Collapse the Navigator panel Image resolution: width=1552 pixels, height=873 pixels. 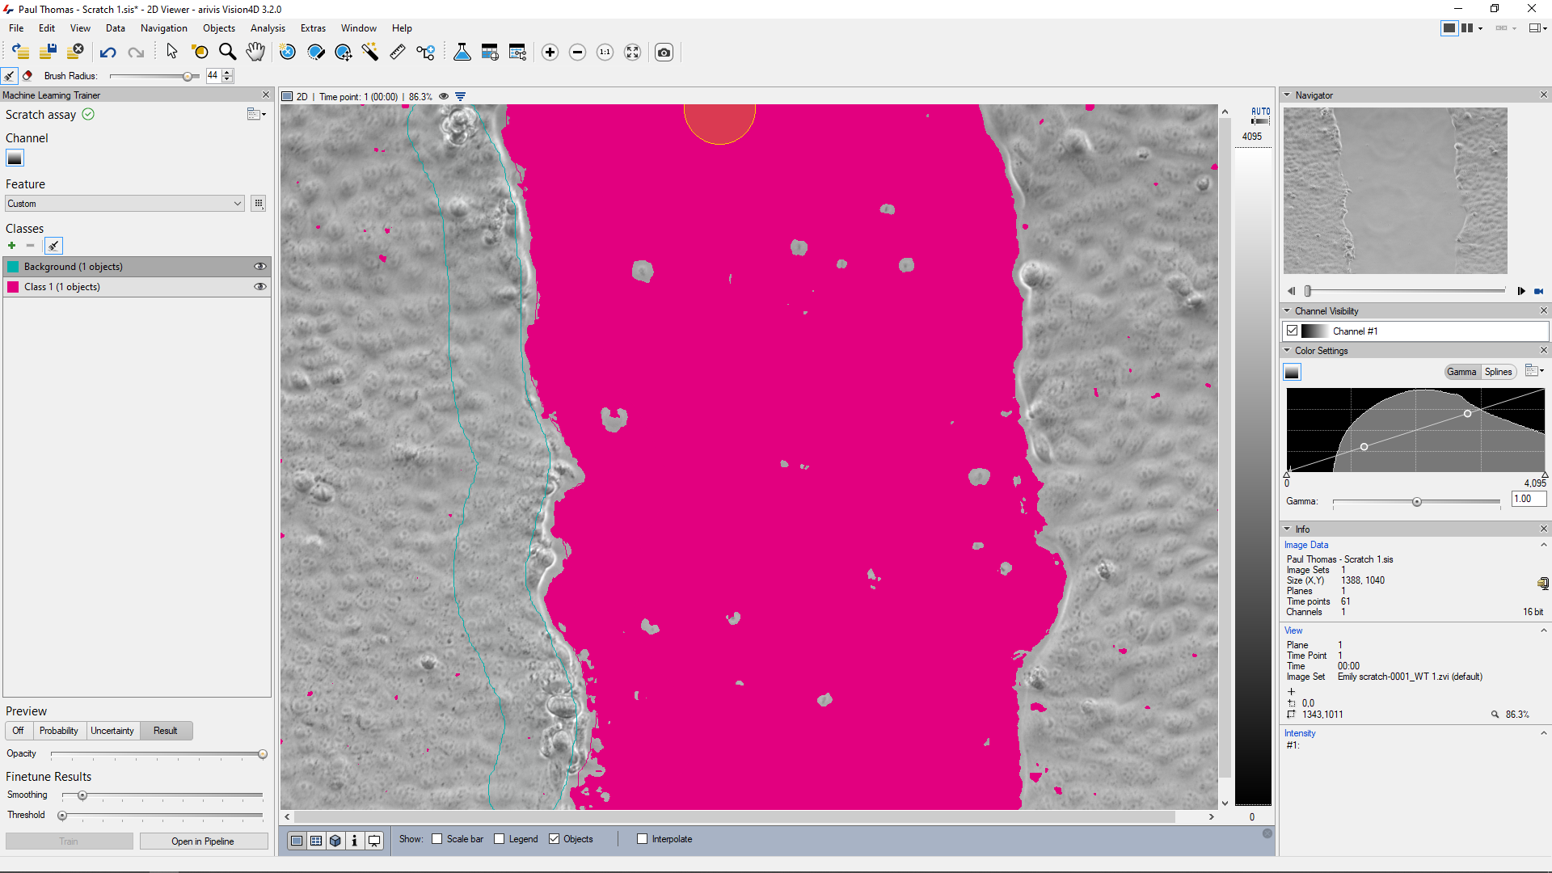click(1288, 95)
